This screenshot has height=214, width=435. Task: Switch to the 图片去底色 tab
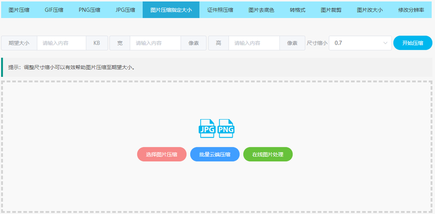(262, 10)
